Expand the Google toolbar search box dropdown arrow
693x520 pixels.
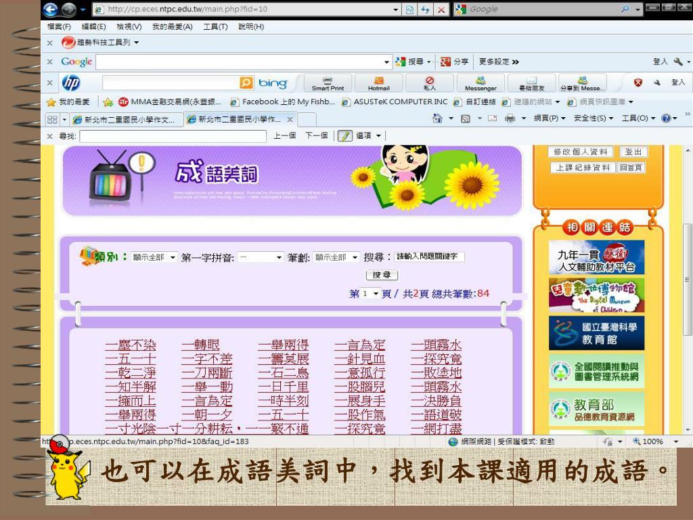point(386,62)
